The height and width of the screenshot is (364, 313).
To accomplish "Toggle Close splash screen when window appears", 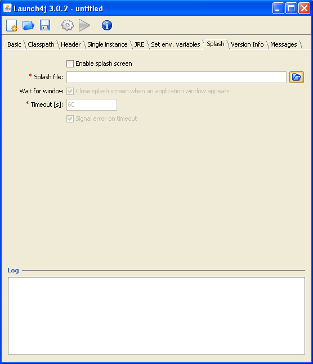I will click(70, 91).
